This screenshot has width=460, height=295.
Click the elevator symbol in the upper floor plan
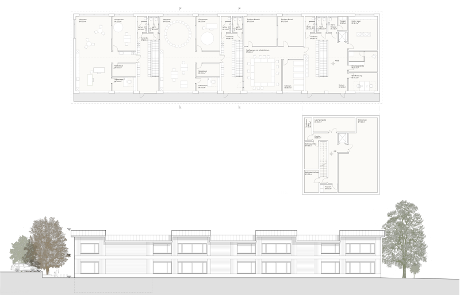pos(343,36)
